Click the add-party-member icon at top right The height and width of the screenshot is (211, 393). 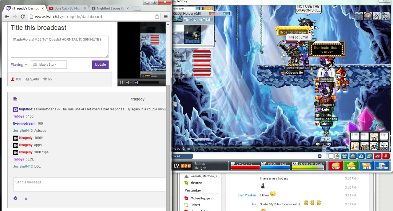386,16
